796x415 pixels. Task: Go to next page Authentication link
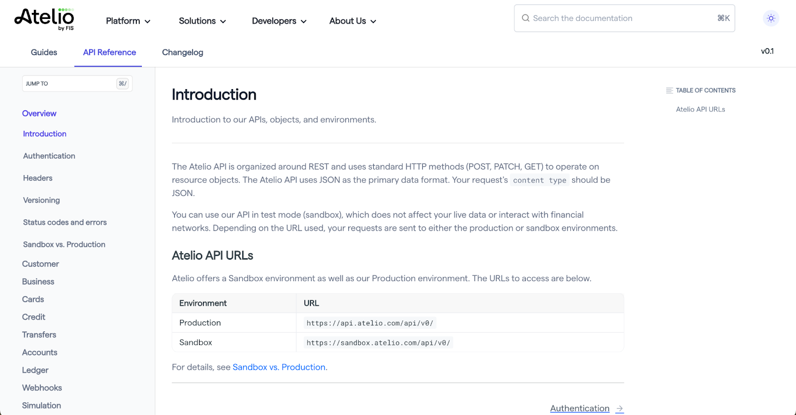pos(580,409)
